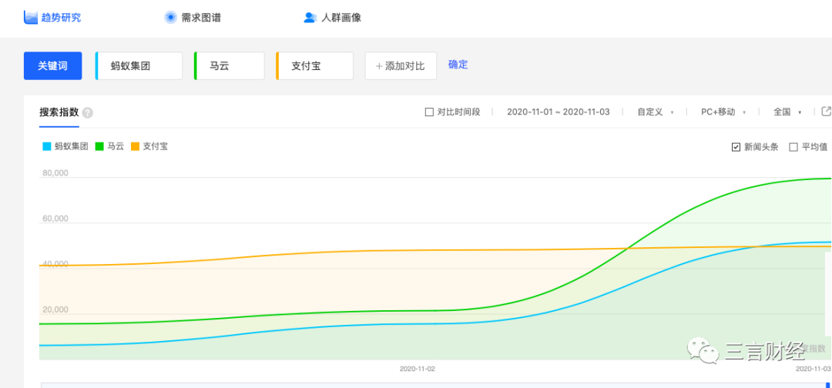Viewport: 832px width, 388px height.
Task: Check the 平均值 average checkbox
Action: tap(793, 147)
